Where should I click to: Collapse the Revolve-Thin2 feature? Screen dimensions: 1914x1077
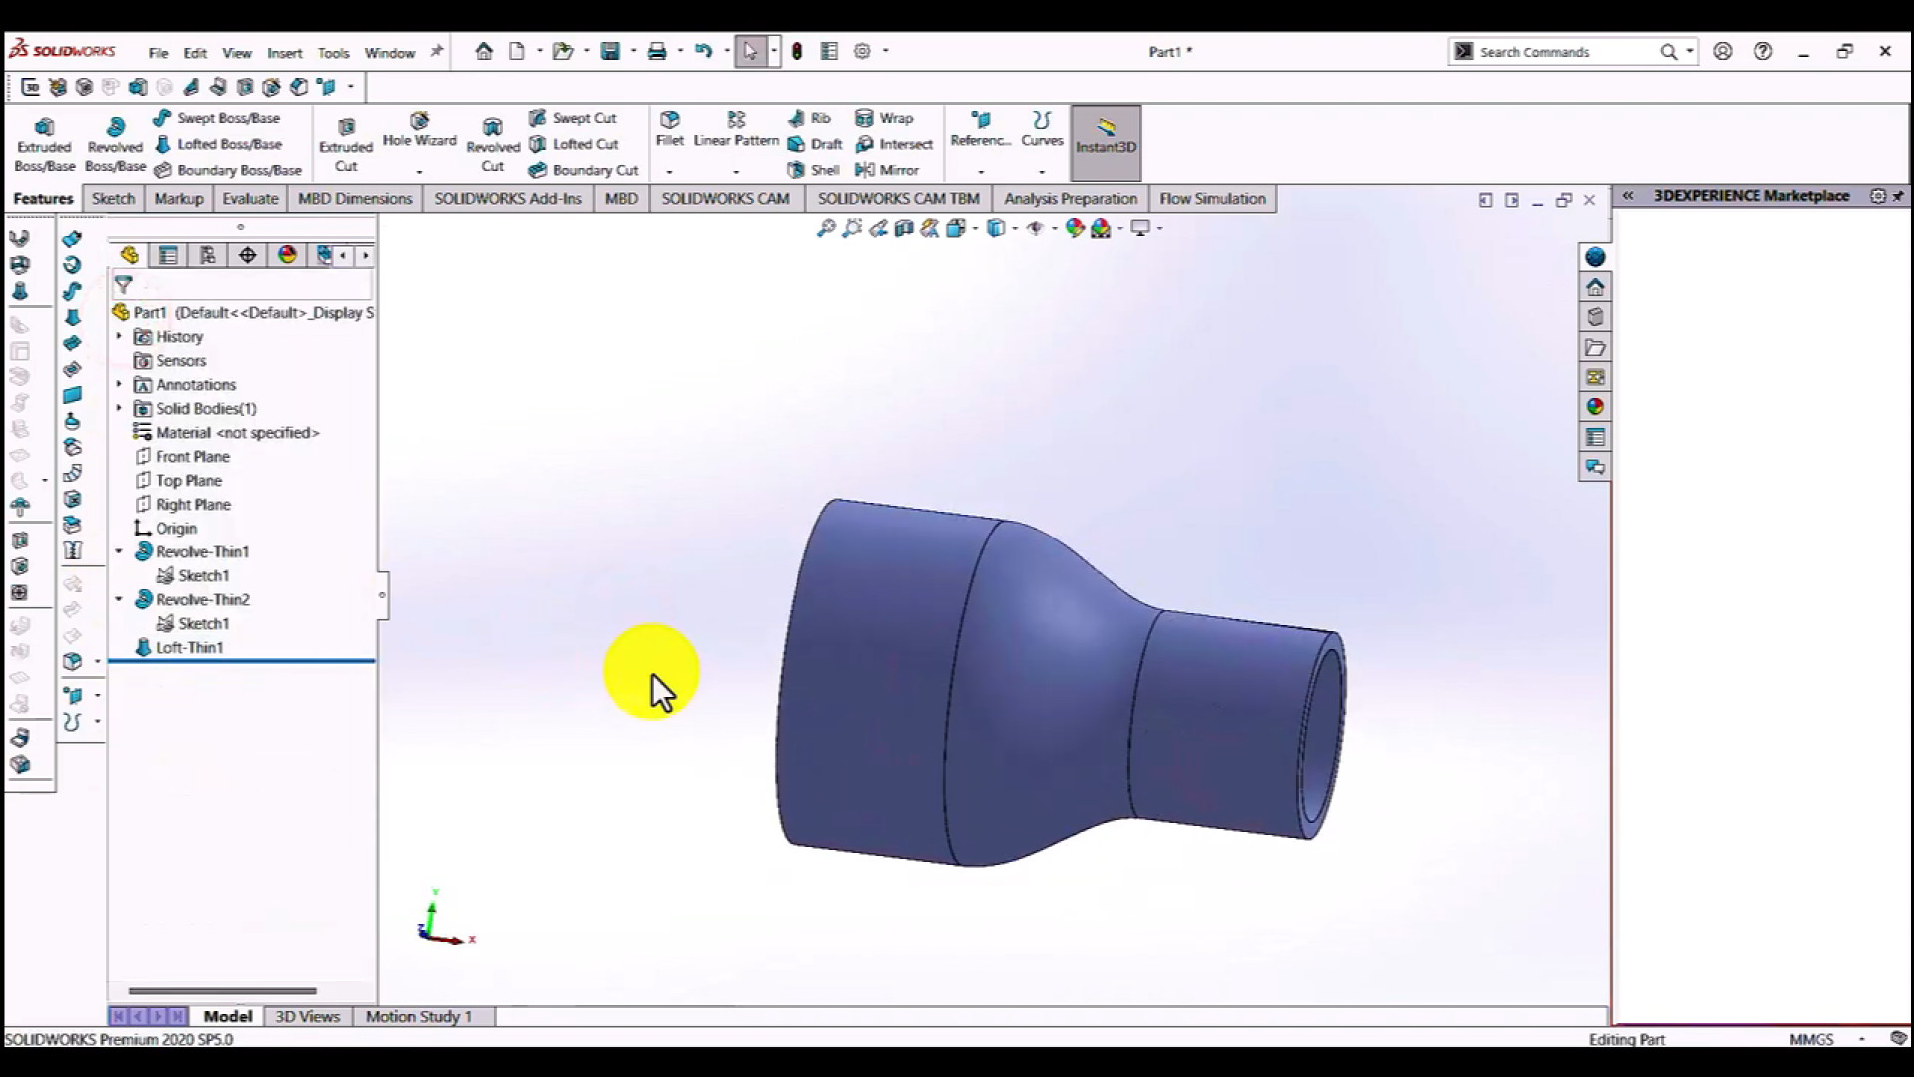coord(119,599)
